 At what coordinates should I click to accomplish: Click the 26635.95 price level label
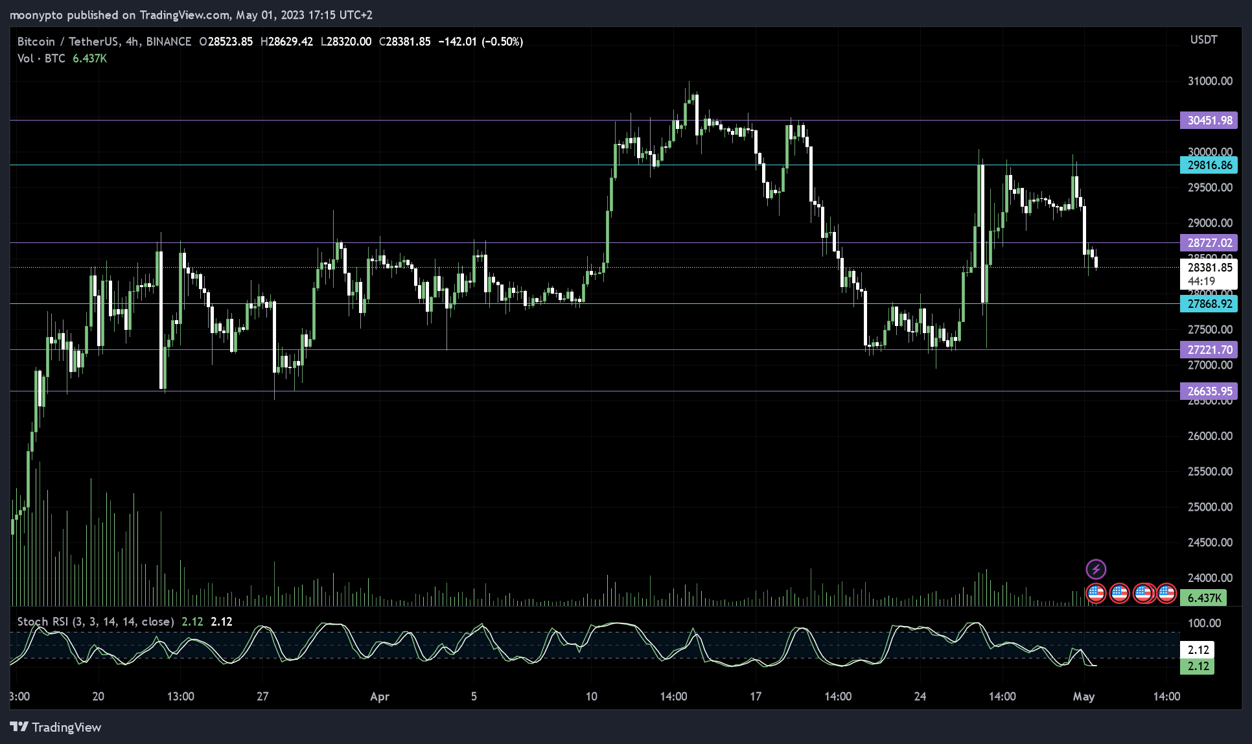pos(1209,391)
